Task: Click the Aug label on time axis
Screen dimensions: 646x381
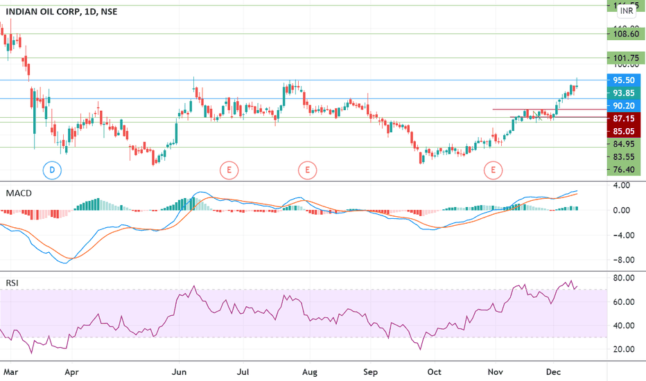Action: [310, 372]
